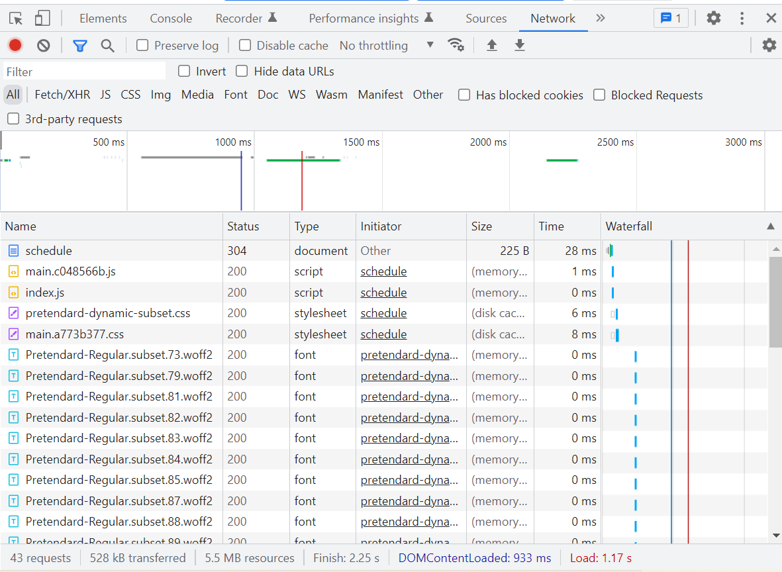The width and height of the screenshot is (782, 572).
Task: Click scrollbar down arrow of request list
Action: (x=775, y=536)
